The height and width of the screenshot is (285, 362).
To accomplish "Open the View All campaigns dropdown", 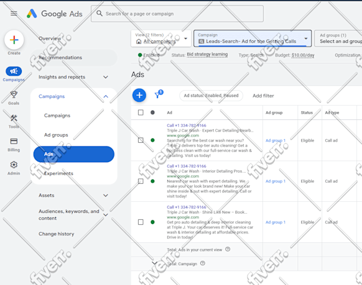I will click(x=161, y=38).
